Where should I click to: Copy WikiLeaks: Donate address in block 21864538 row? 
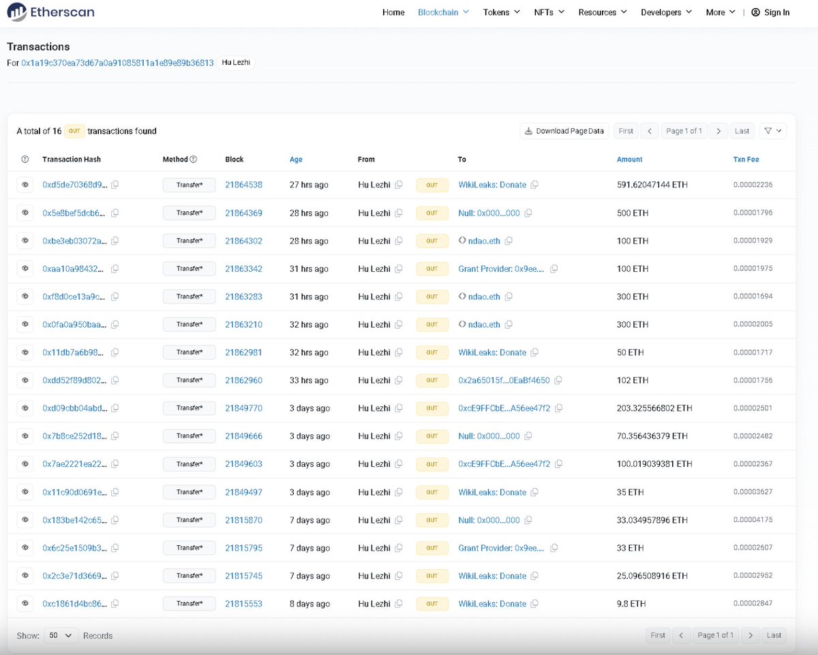click(535, 185)
